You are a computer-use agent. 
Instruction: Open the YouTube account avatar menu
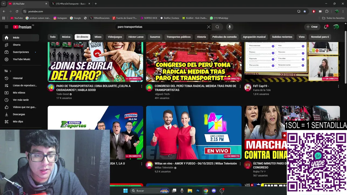click(336, 27)
